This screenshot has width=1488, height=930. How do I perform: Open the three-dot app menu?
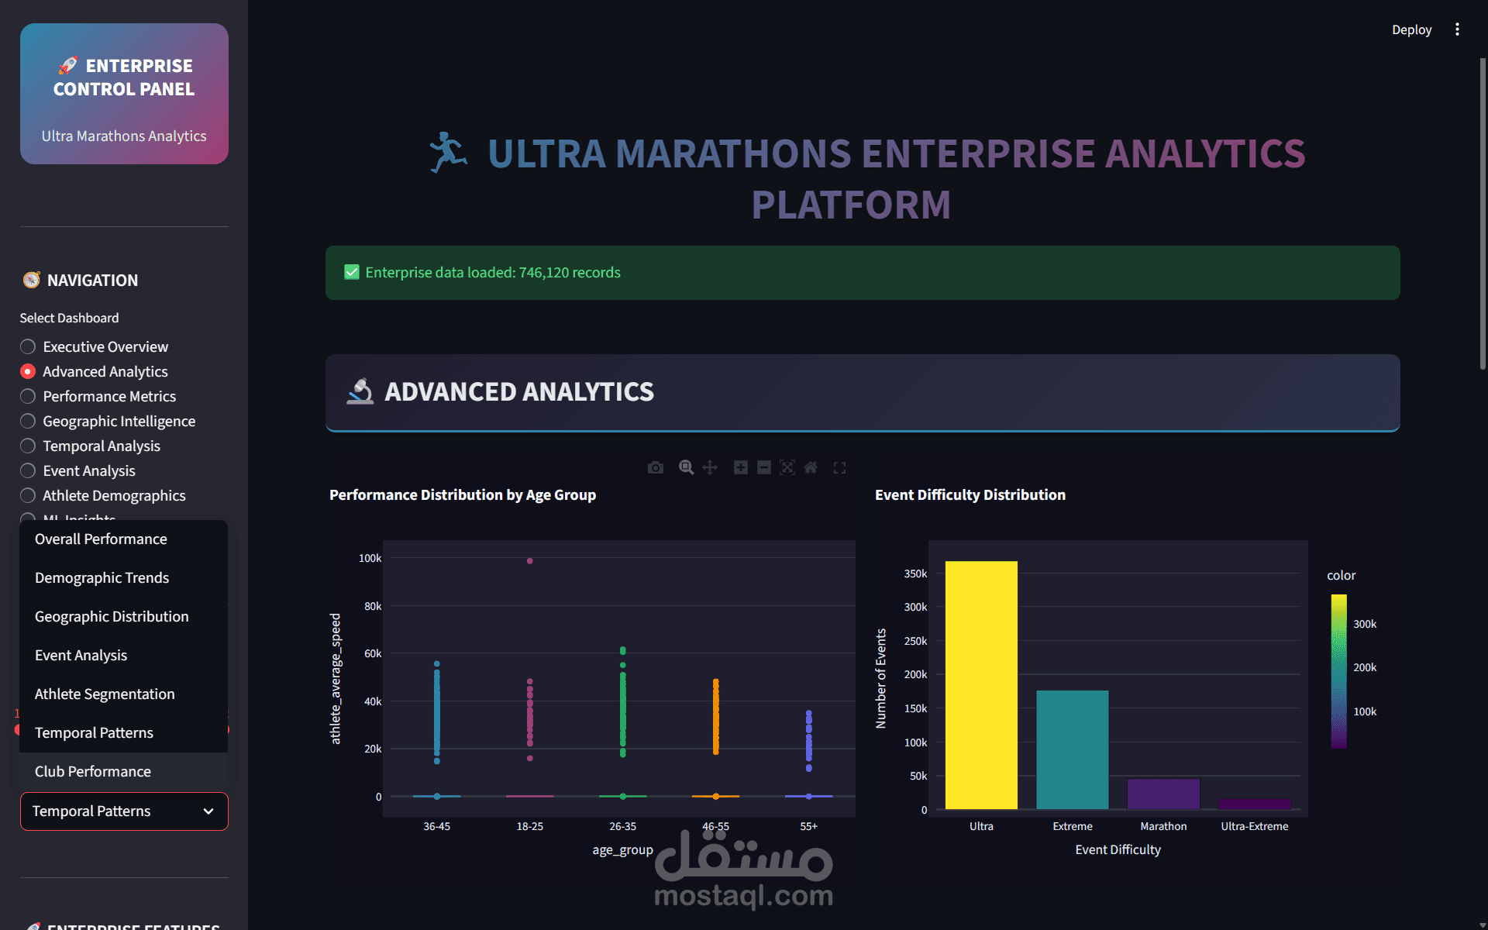[1457, 29]
